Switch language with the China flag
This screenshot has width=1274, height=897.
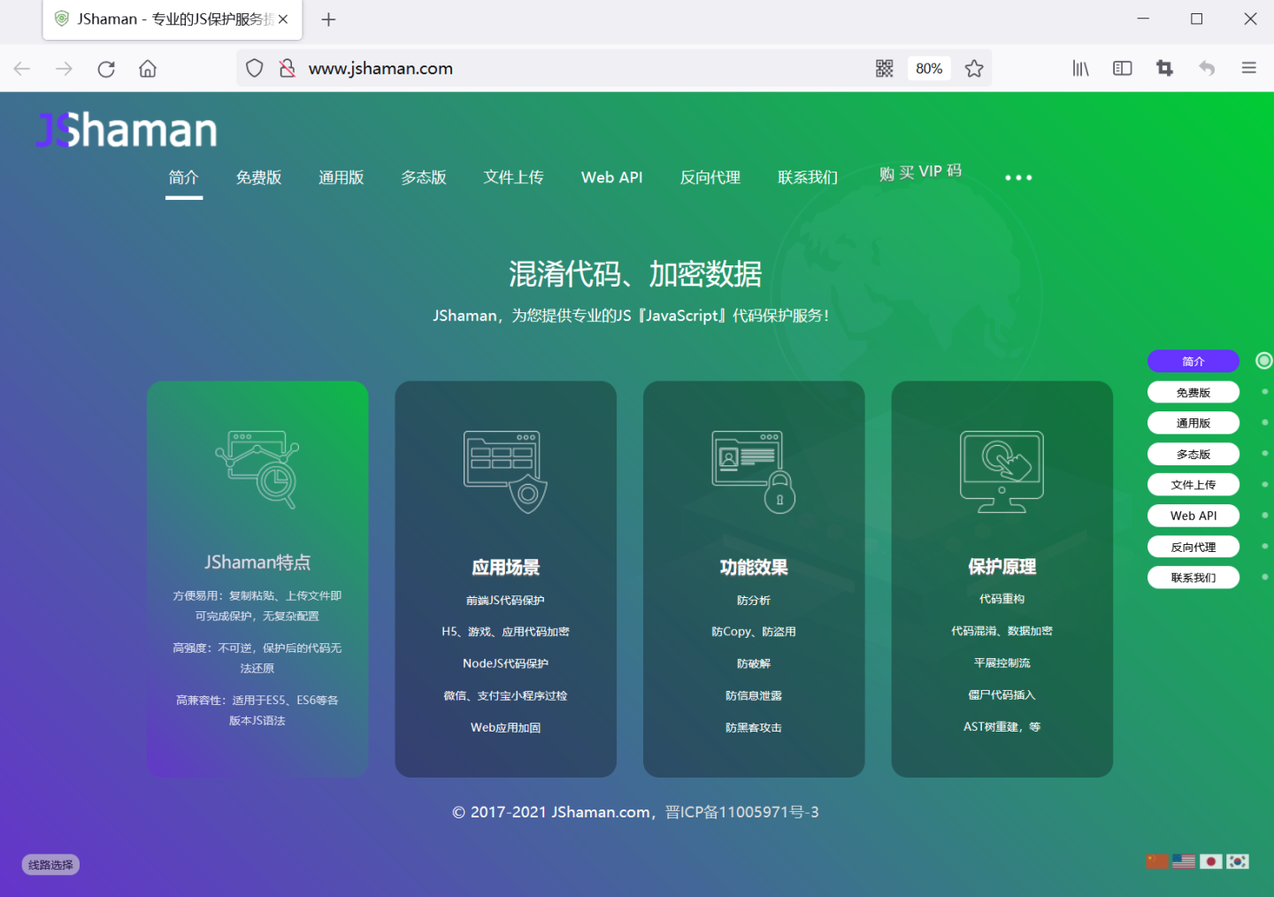[1157, 862]
